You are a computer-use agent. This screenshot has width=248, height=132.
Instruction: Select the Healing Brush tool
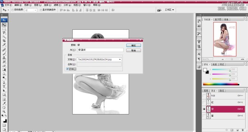pyautogui.click(x=4, y=50)
